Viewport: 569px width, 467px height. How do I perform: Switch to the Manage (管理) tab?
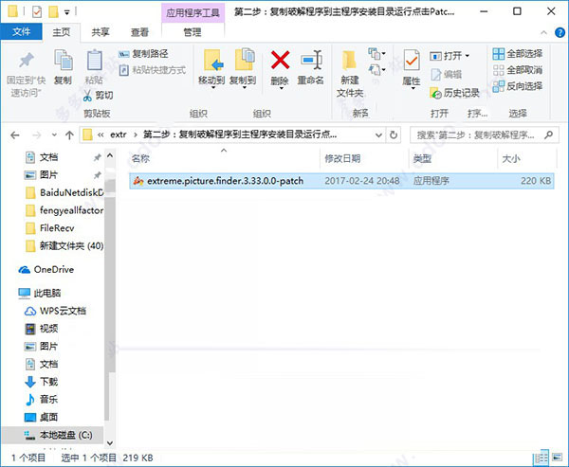click(193, 32)
